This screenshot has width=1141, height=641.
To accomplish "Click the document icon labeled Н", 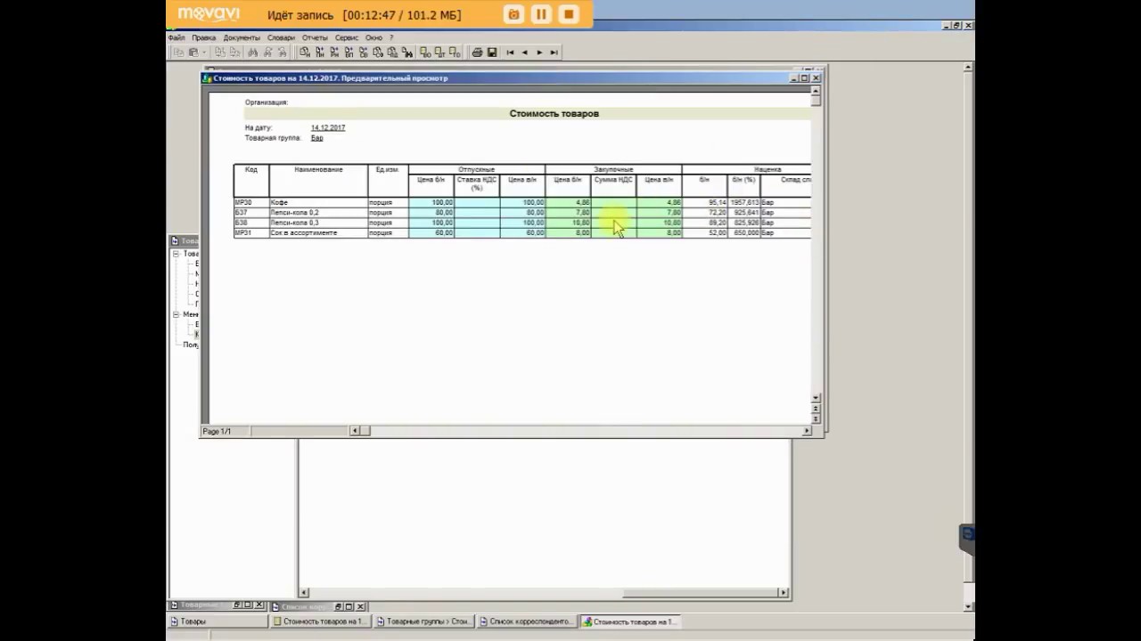I will [x=304, y=53].
